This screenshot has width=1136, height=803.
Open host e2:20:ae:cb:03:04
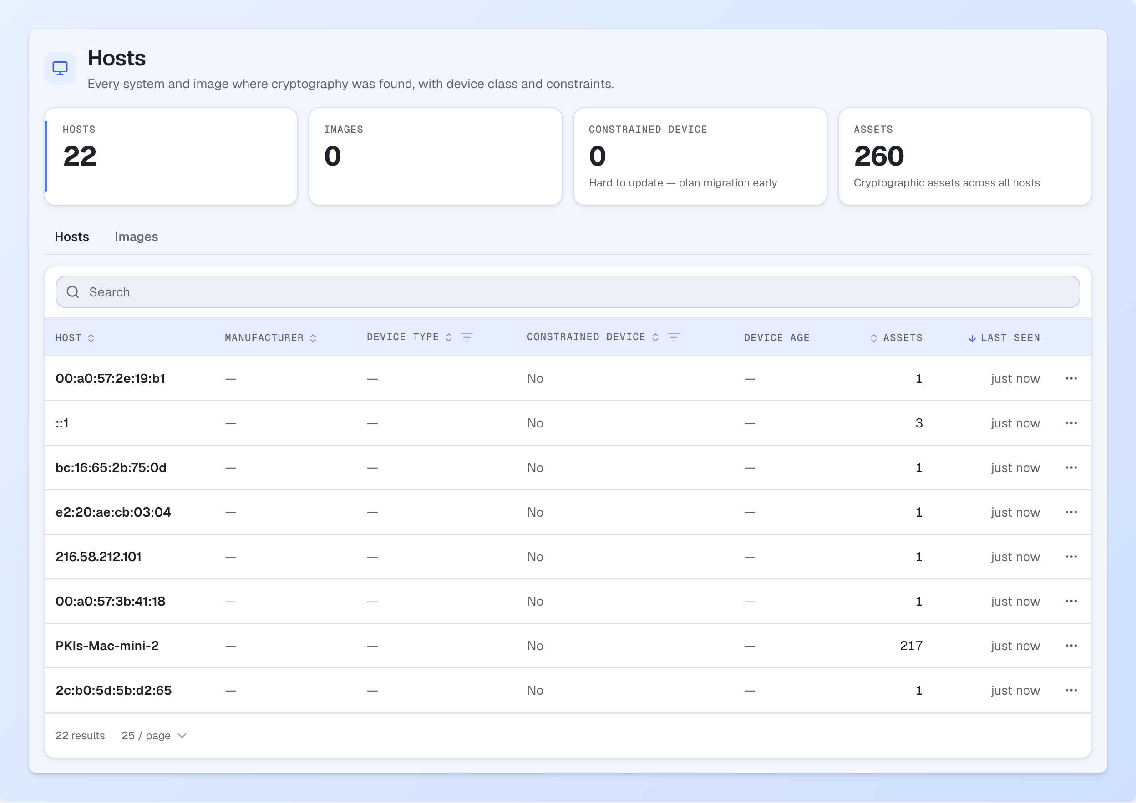[x=113, y=512]
